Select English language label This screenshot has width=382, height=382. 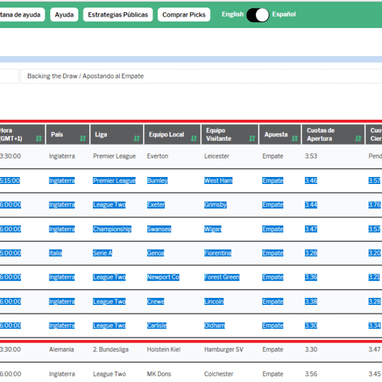(232, 14)
